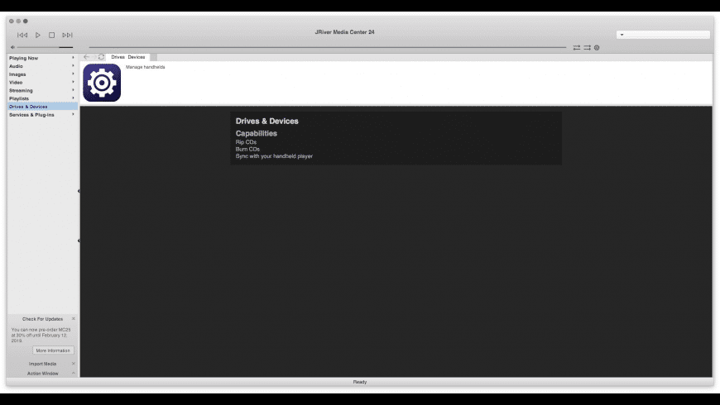Open the Action Window panel header

(x=42, y=374)
